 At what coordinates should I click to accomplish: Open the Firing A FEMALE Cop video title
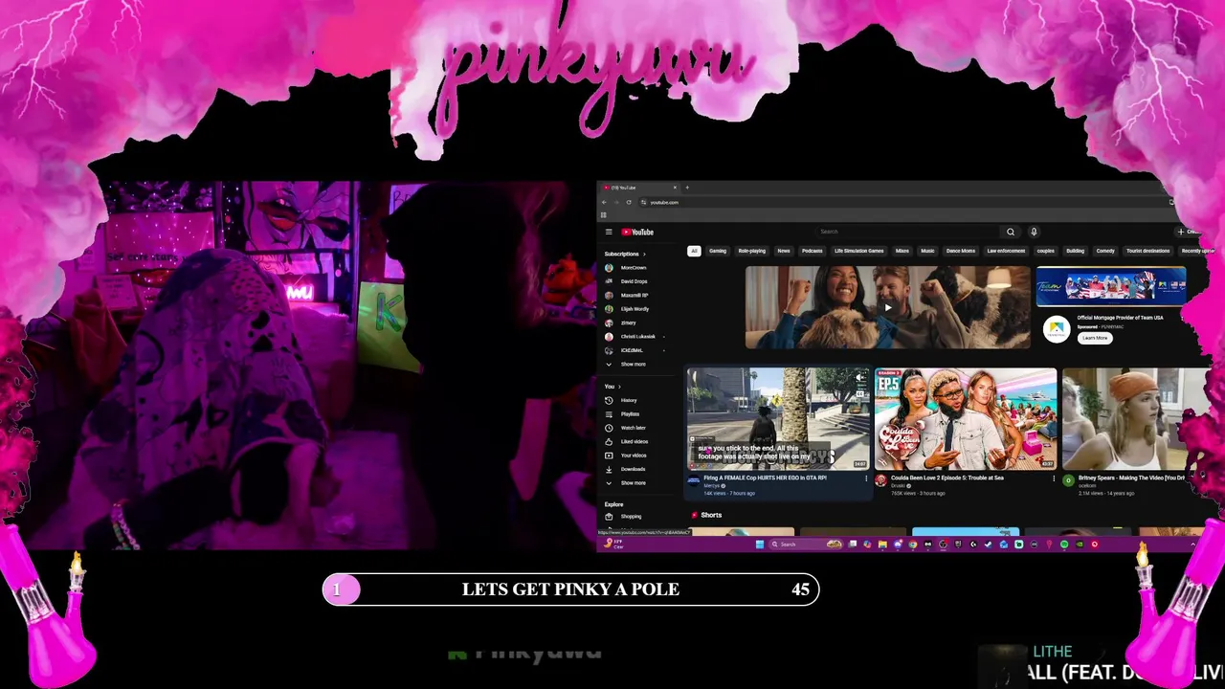(x=765, y=478)
